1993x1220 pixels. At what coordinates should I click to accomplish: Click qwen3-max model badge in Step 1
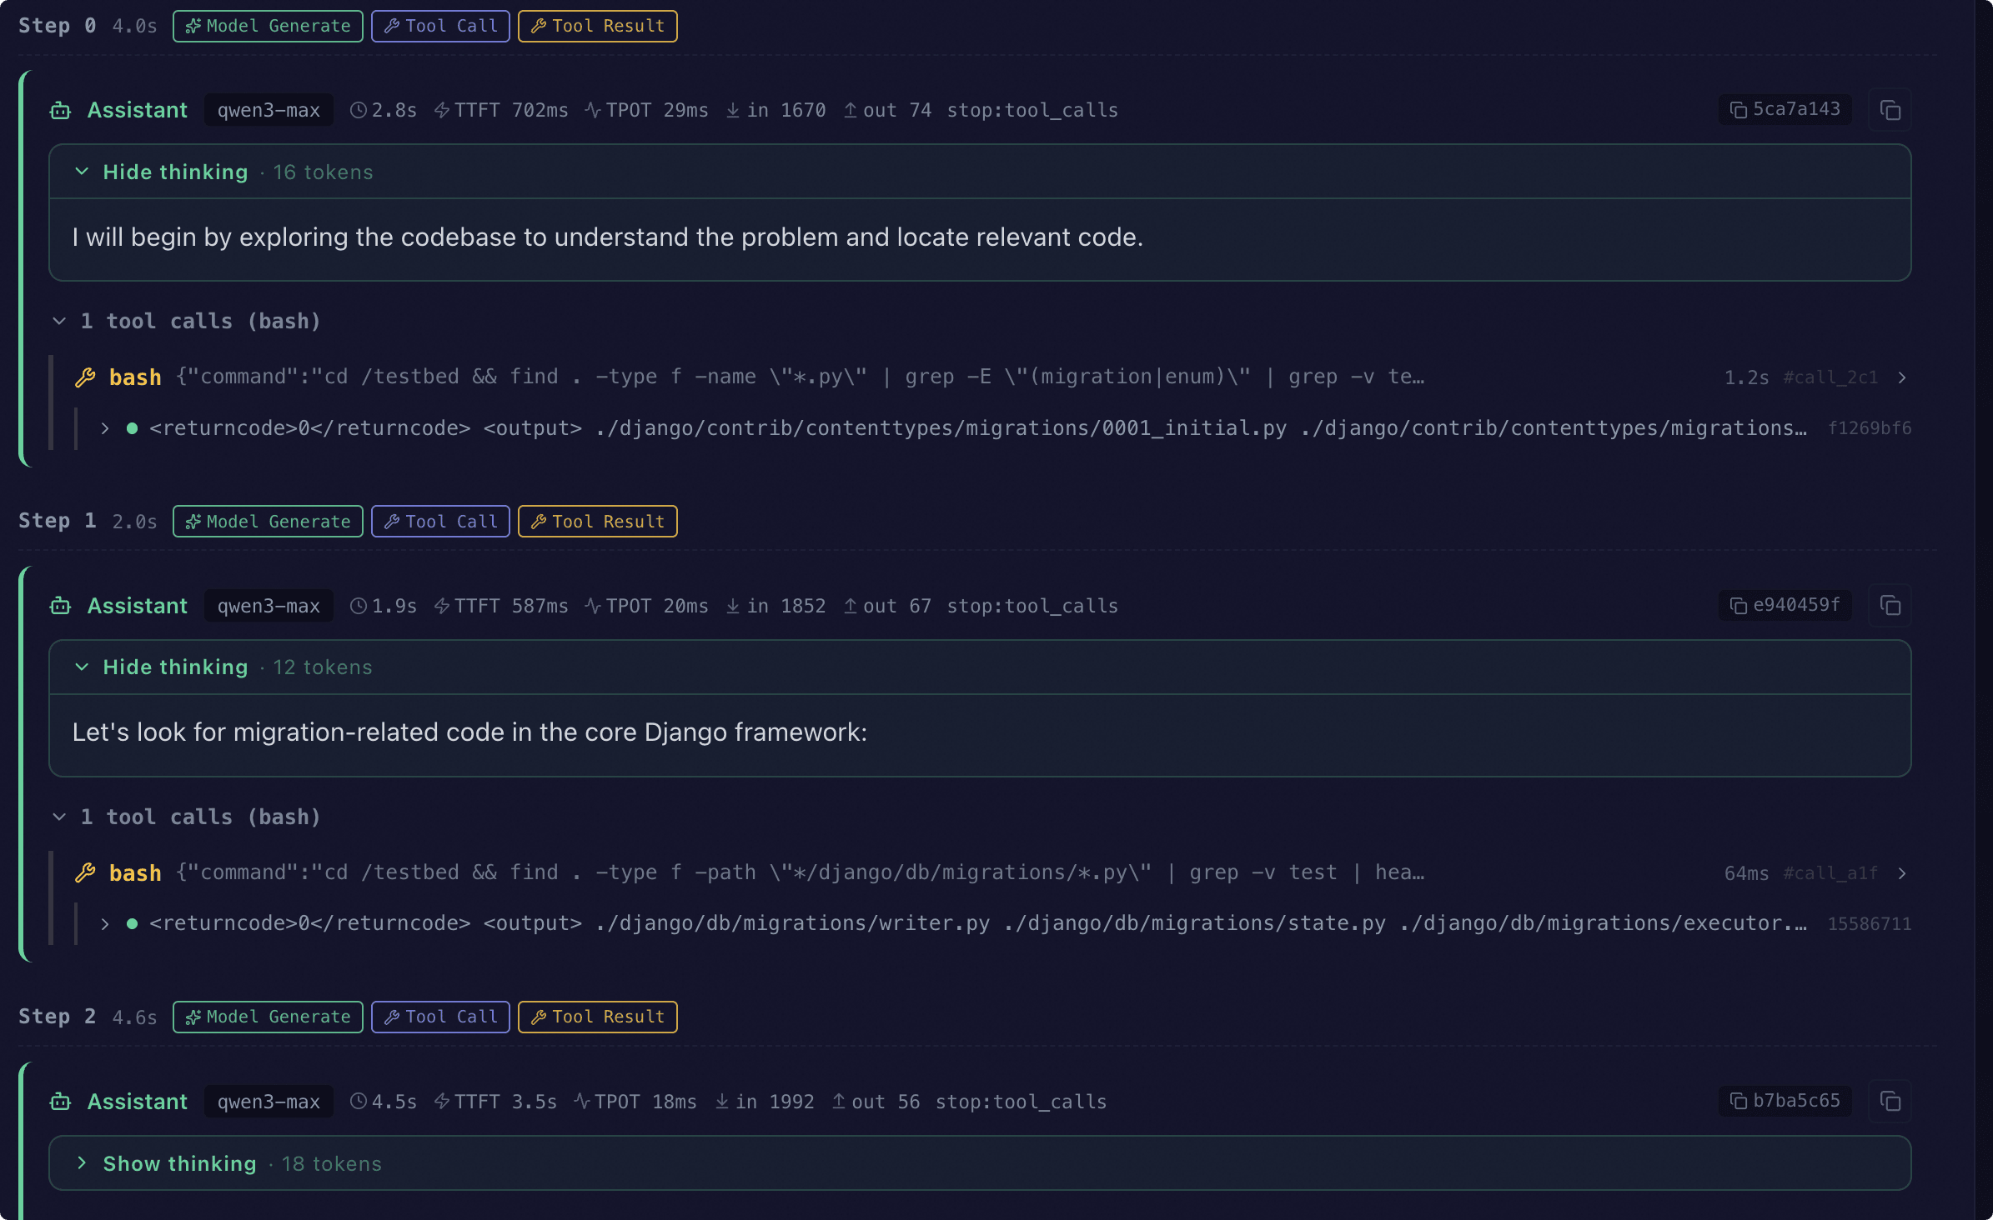(x=269, y=606)
